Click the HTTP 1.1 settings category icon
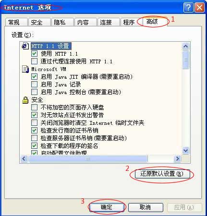The image size is (207, 216). click(x=25, y=46)
